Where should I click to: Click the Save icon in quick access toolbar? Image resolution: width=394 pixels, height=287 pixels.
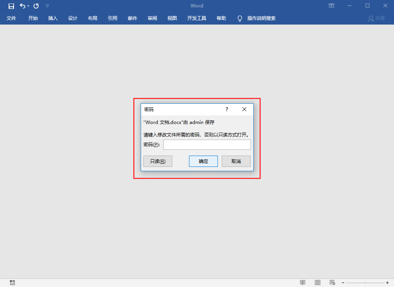coord(11,6)
